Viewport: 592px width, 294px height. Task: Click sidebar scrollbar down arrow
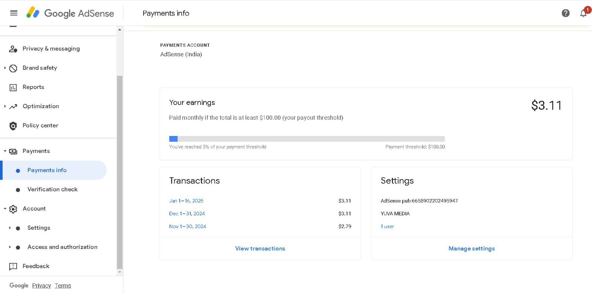point(120,272)
